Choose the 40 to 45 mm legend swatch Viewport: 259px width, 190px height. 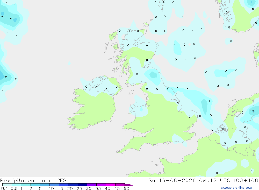pos(111,185)
